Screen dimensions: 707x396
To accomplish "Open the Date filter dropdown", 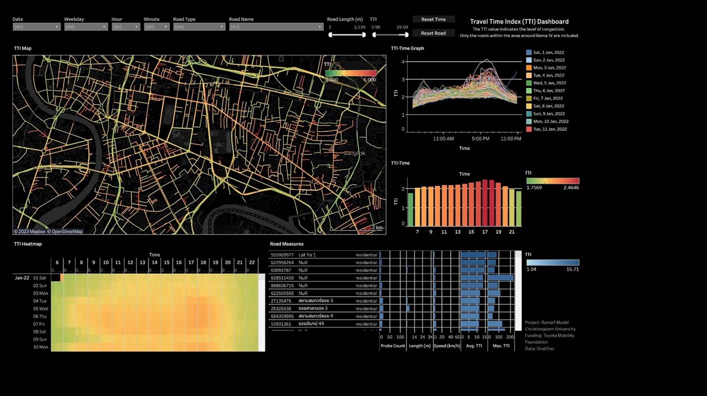I will [x=36, y=27].
